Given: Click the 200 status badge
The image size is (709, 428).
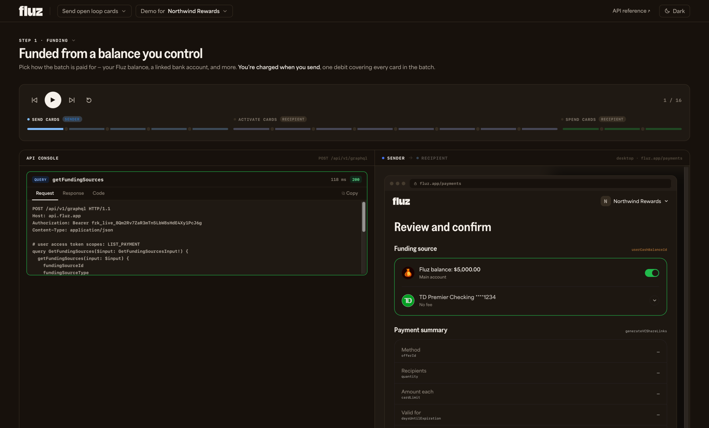Looking at the screenshot, I should point(356,179).
